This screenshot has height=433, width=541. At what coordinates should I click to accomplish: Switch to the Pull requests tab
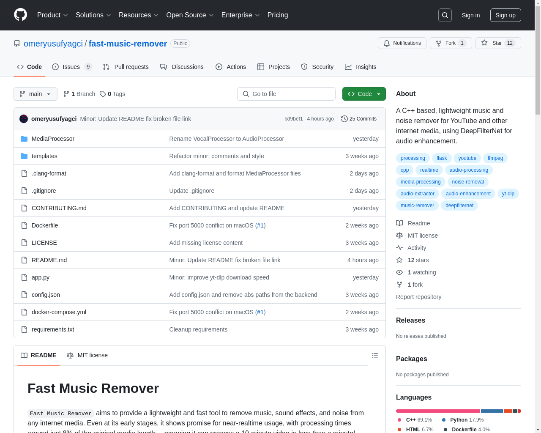coord(126,67)
